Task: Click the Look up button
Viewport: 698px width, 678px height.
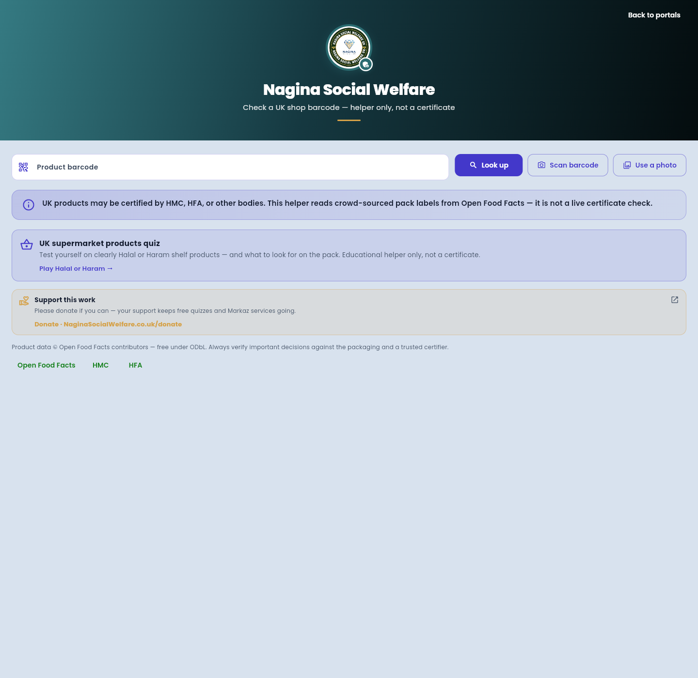Action: click(489, 165)
